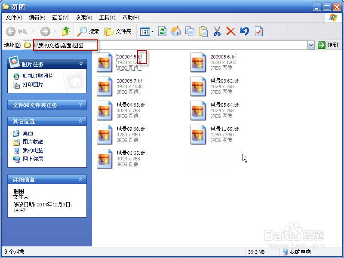344x258 pixels.
Task: Open the 编辑 menu
Action: [37, 18]
